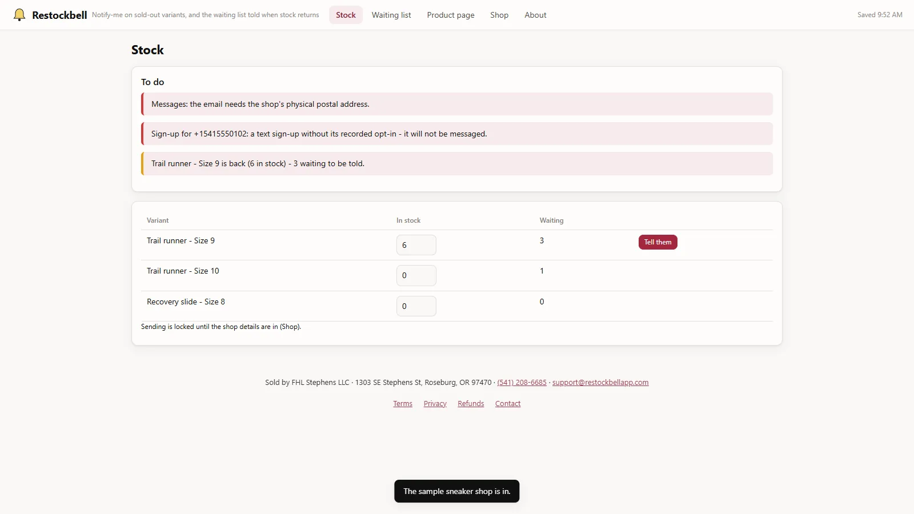Open the Privacy footer link
The width and height of the screenshot is (914, 514).
click(435, 404)
